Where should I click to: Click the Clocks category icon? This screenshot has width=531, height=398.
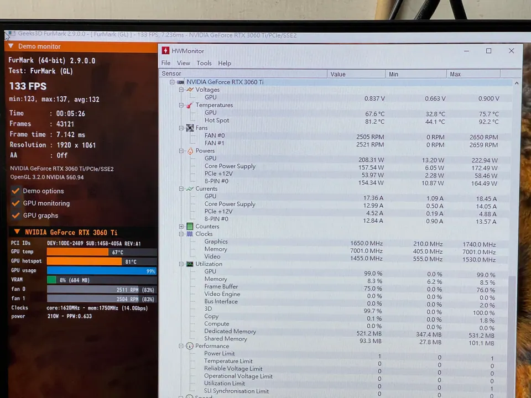pos(190,234)
